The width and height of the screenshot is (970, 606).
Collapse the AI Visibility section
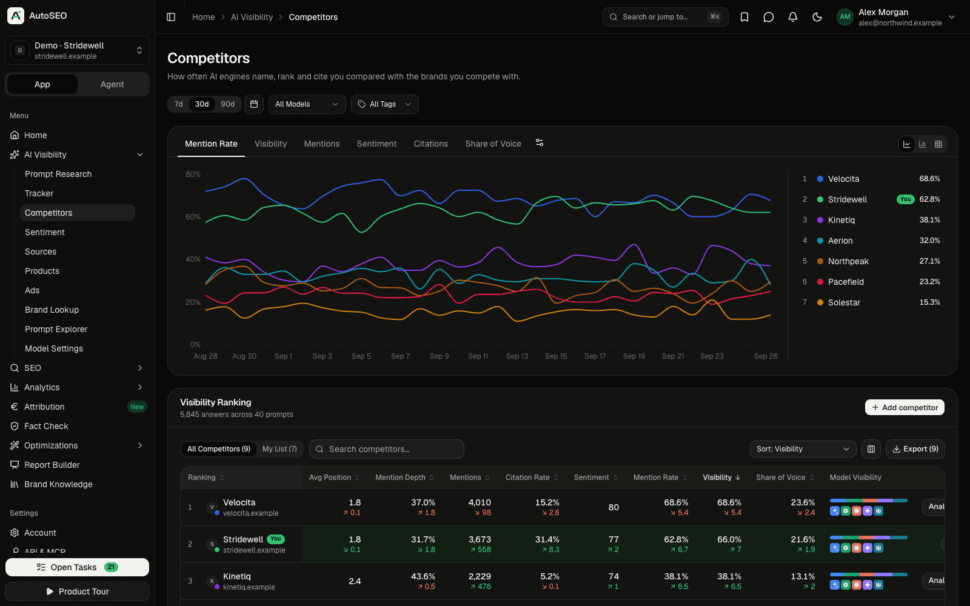[140, 155]
